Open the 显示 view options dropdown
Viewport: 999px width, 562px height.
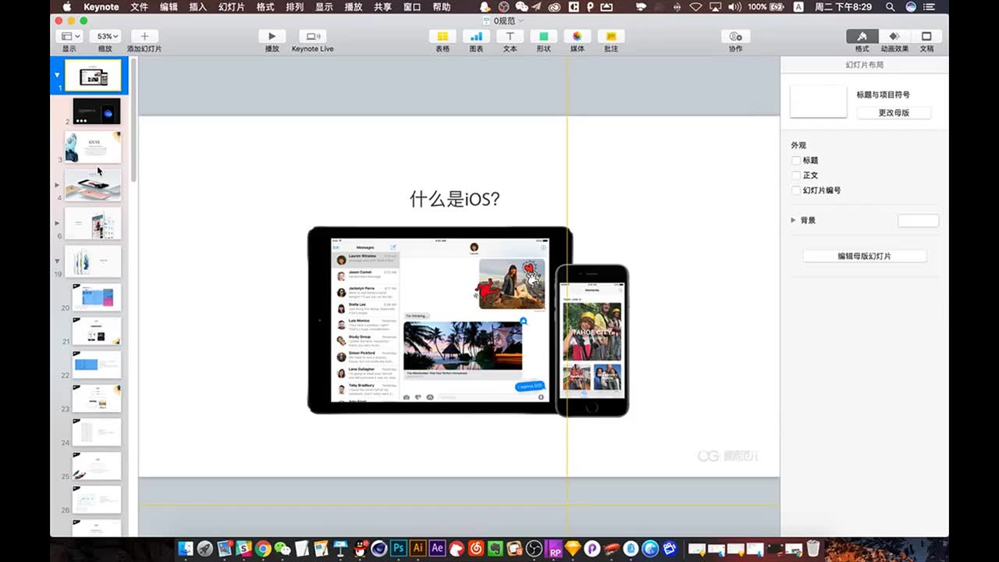69,36
